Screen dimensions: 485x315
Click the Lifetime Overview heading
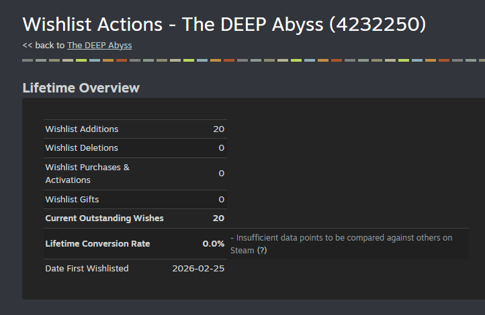point(81,88)
